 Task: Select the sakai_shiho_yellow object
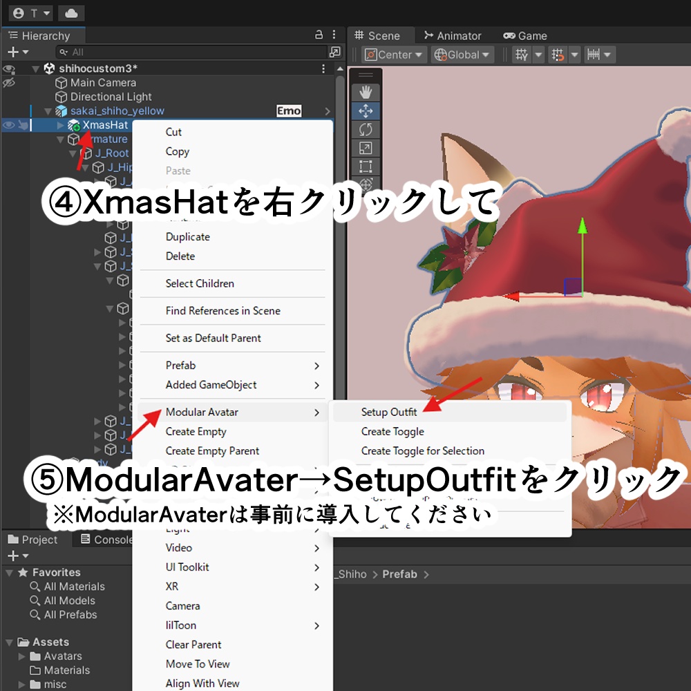point(117,111)
